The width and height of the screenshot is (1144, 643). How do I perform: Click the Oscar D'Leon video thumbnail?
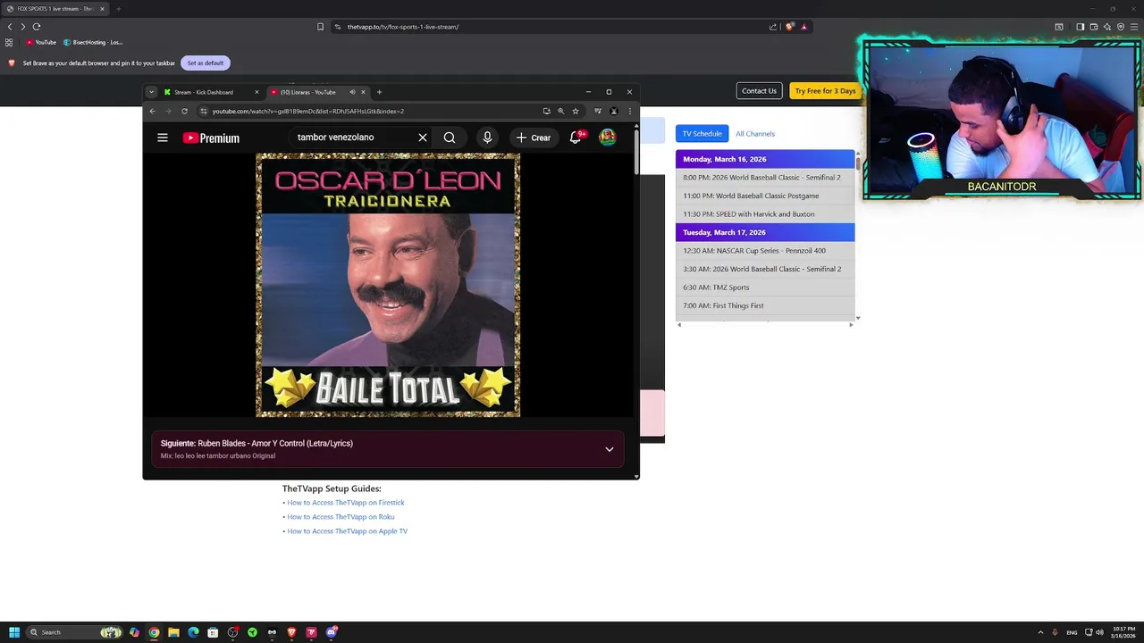pos(388,285)
